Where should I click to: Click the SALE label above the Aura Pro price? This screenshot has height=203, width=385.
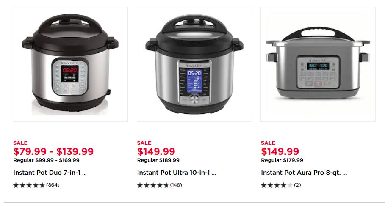pyautogui.click(x=268, y=143)
